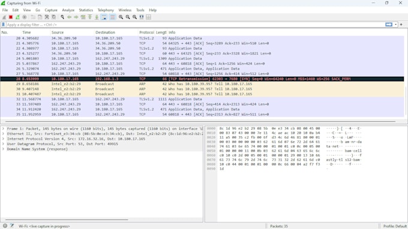Toggle auto-scroll during live capture
408x229 pixels.
click(104, 17)
